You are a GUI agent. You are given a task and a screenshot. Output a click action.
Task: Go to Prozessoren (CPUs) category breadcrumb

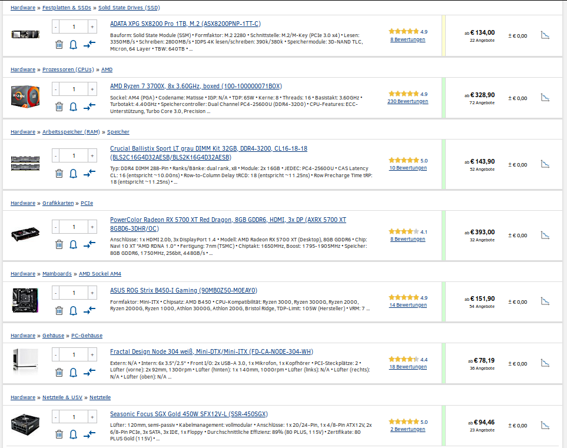click(x=68, y=69)
